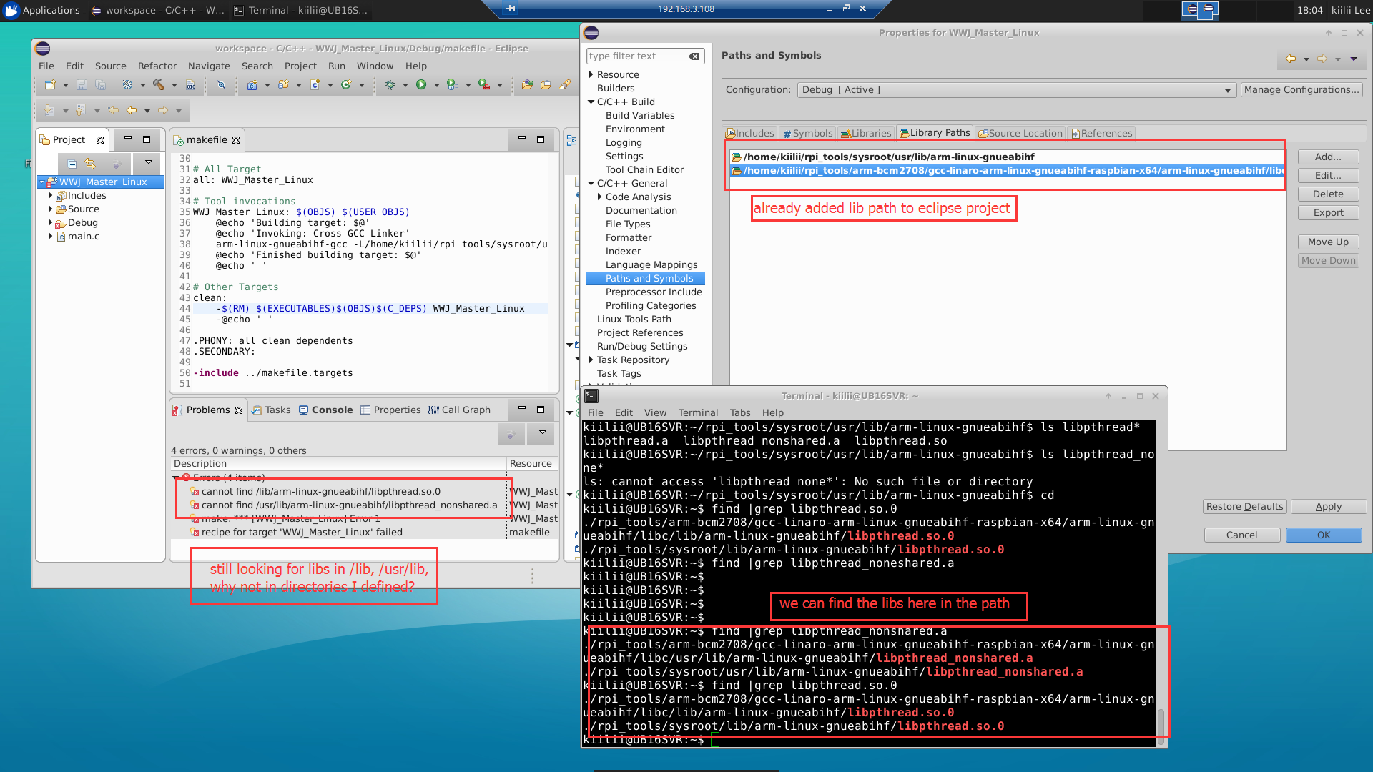Click the New source folder icon
Image resolution: width=1373 pixels, height=772 pixels.
tap(284, 85)
